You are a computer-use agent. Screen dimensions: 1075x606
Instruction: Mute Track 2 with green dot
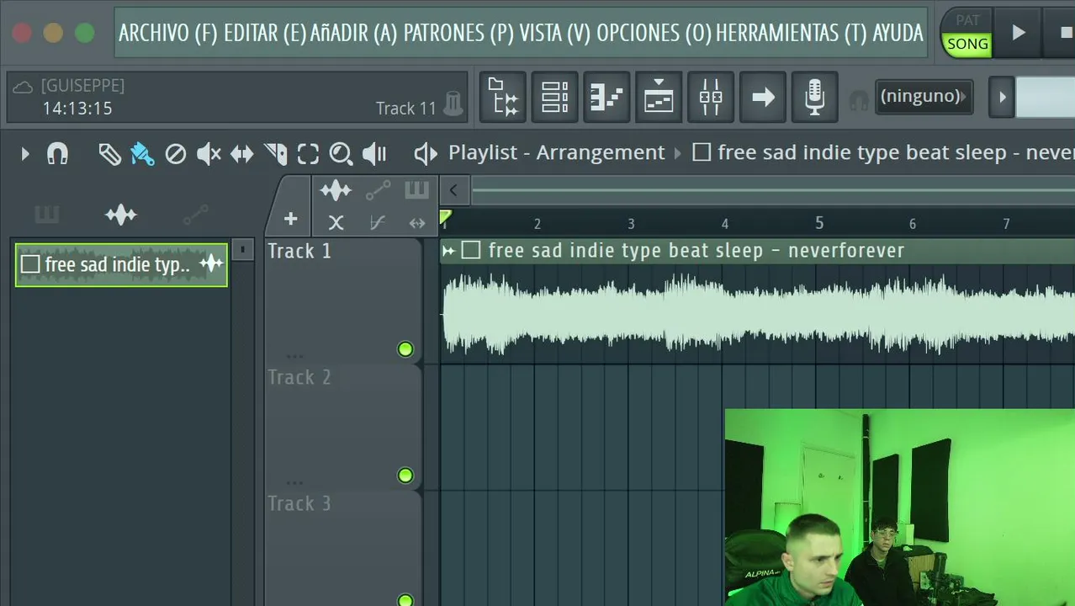tap(405, 476)
